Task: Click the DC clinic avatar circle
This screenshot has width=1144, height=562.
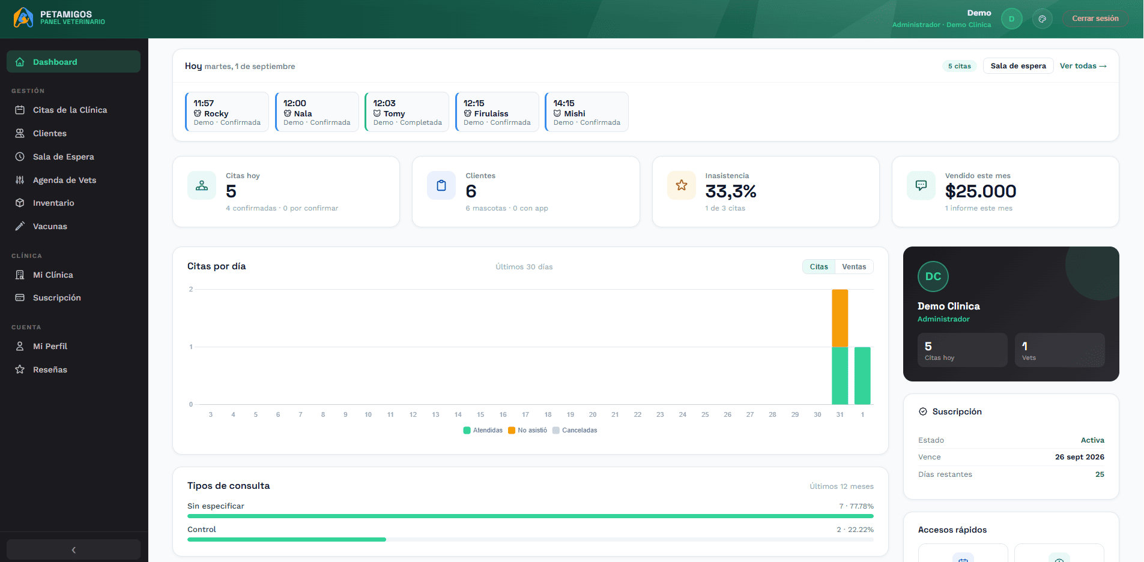Action: tap(933, 277)
